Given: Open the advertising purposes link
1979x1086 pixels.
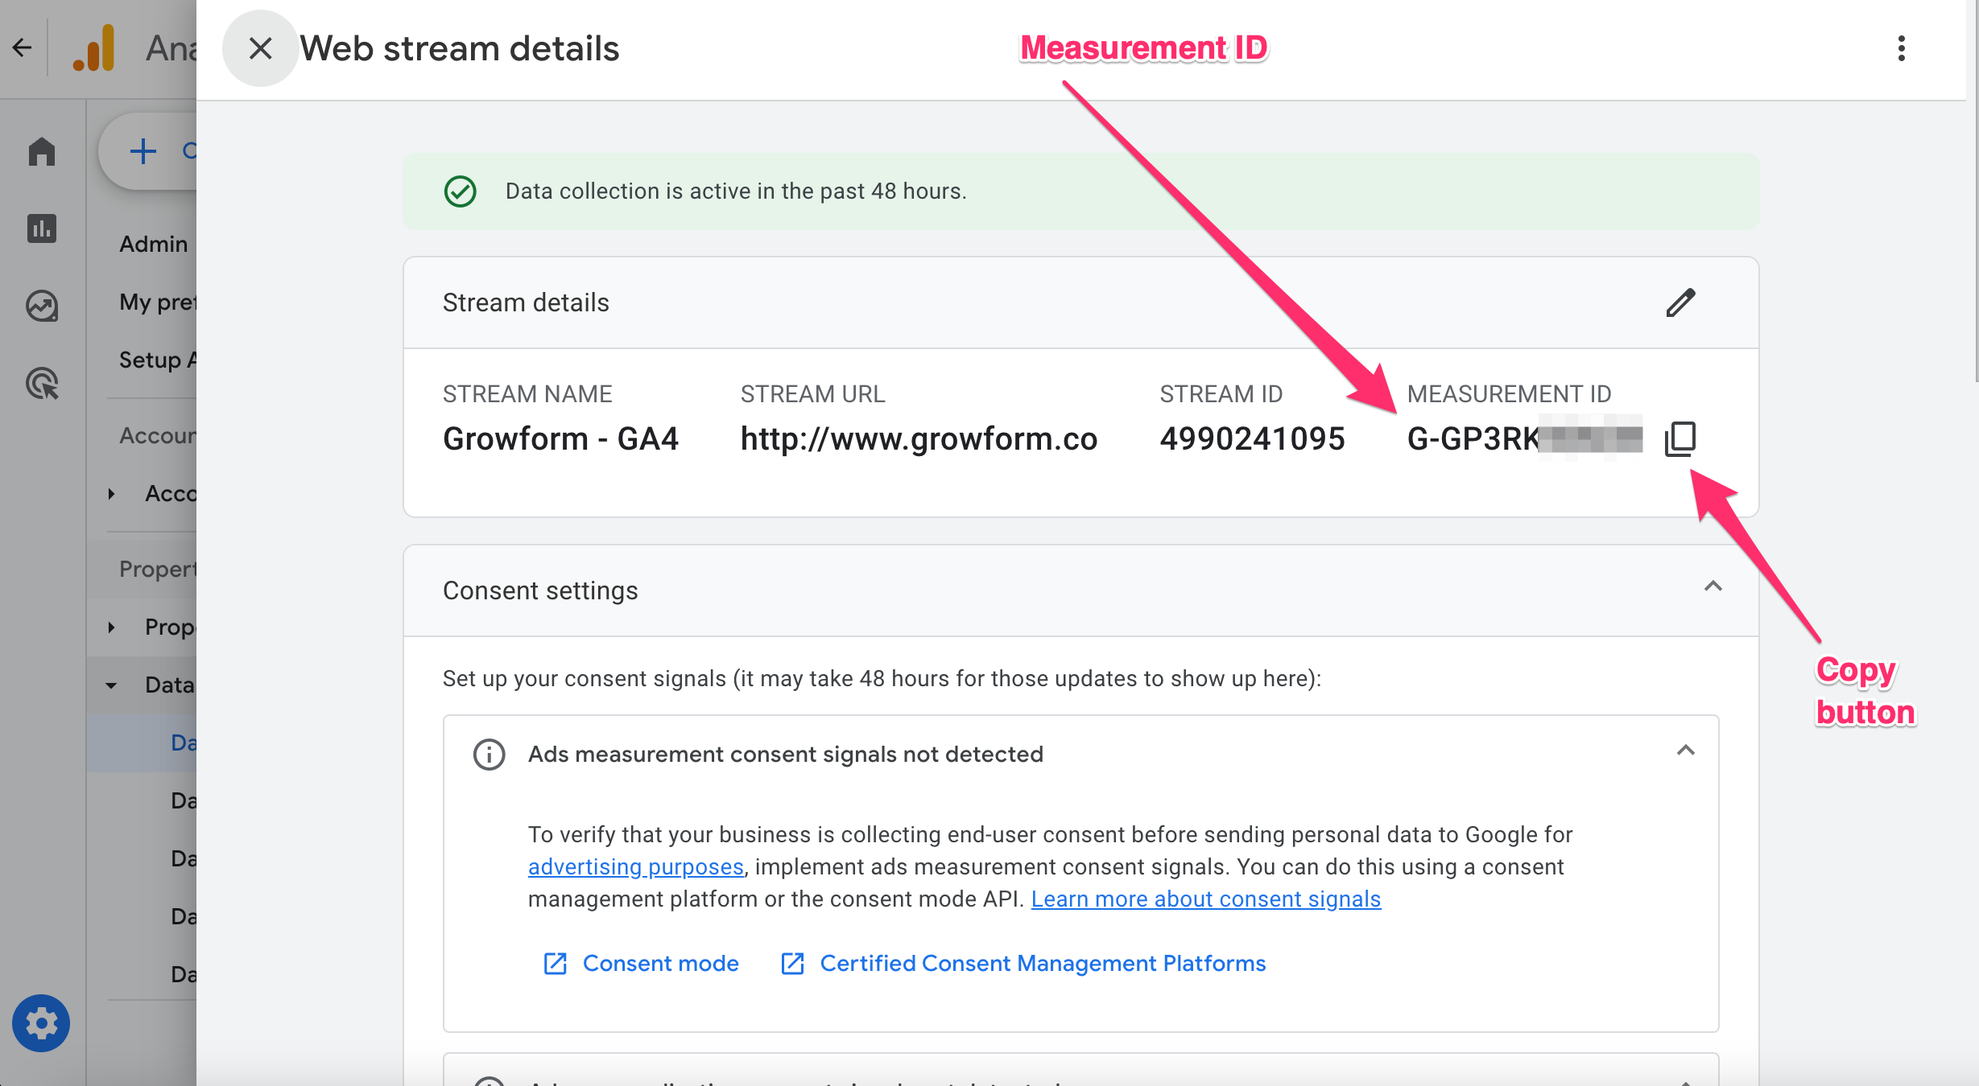Looking at the screenshot, I should tap(635, 866).
